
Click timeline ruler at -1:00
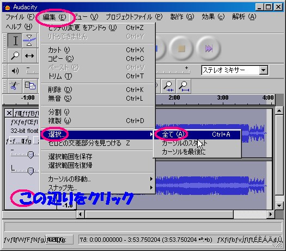tap(28, 97)
